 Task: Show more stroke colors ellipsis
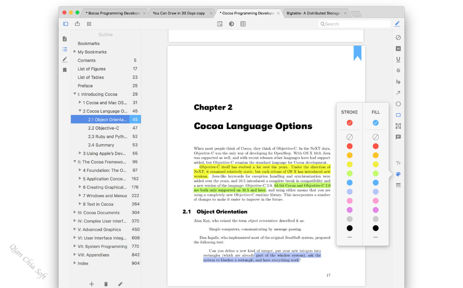pos(349,237)
